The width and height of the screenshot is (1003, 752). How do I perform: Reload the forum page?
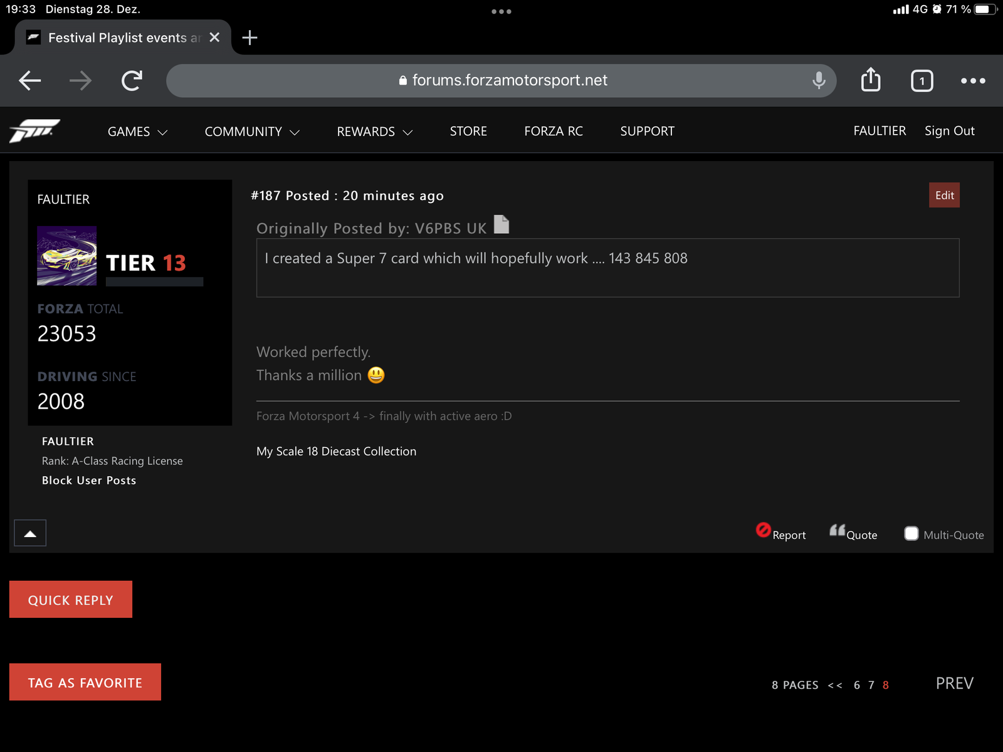coord(132,80)
